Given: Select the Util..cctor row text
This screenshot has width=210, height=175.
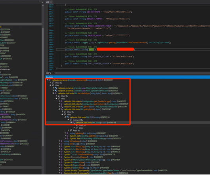Looking at the screenshot, I should (x=96, y=123).
